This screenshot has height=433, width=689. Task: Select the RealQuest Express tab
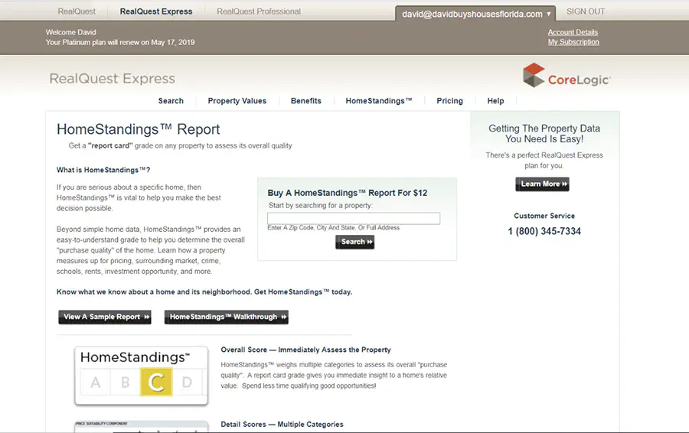(x=156, y=11)
